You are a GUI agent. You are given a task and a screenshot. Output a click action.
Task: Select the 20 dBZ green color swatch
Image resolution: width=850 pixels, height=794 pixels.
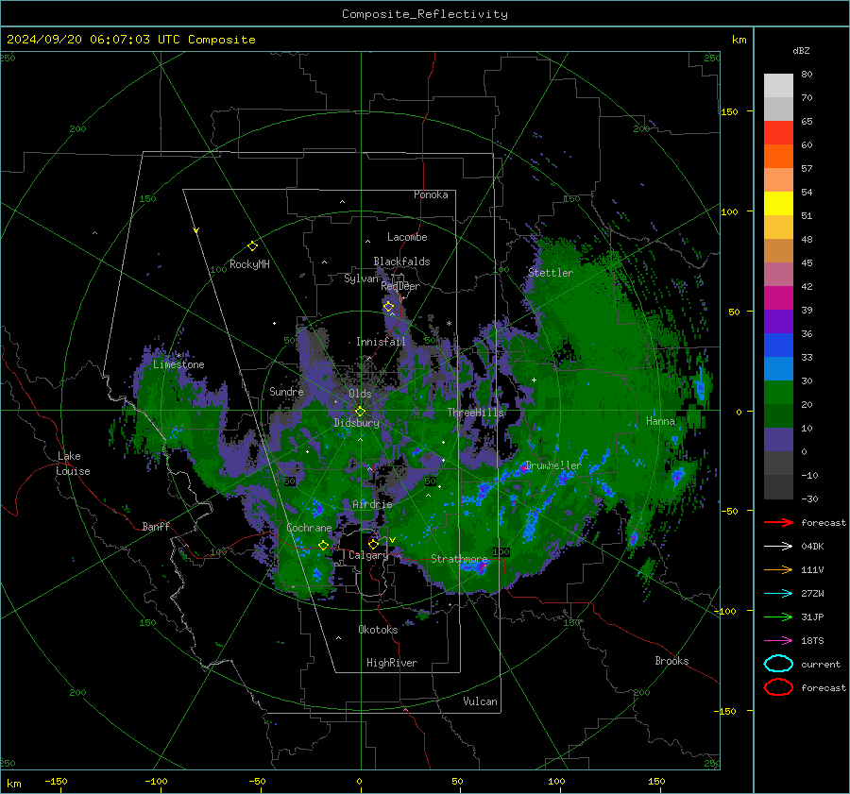click(778, 393)
